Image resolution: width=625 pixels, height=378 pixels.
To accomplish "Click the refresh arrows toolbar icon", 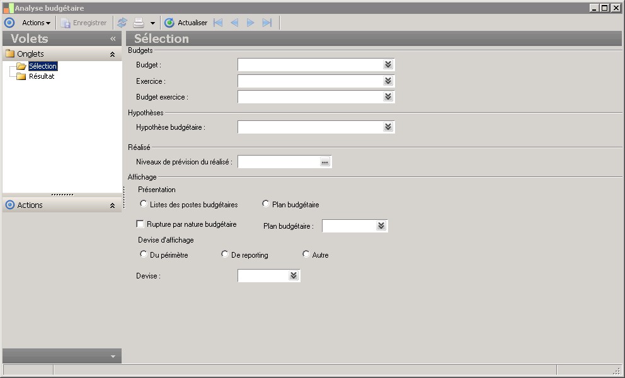I will (x=122, y=23).
